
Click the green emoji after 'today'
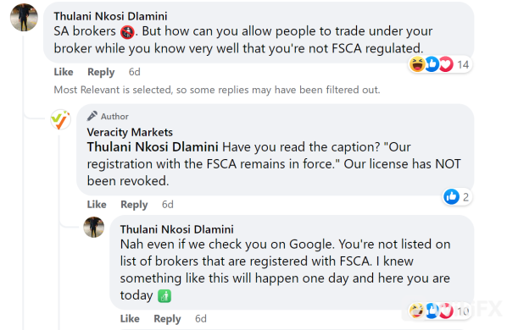tap(164, 296)
